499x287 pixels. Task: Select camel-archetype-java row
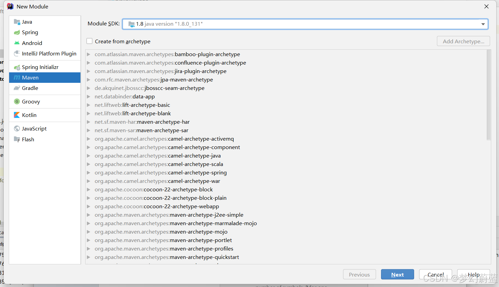[x=286, y=156]
